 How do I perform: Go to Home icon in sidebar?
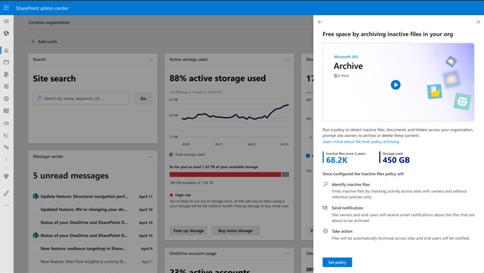tap(6, 50)
